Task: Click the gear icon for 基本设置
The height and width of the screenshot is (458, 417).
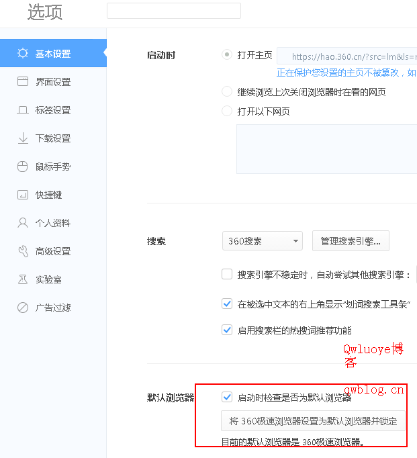Action: 23,54
